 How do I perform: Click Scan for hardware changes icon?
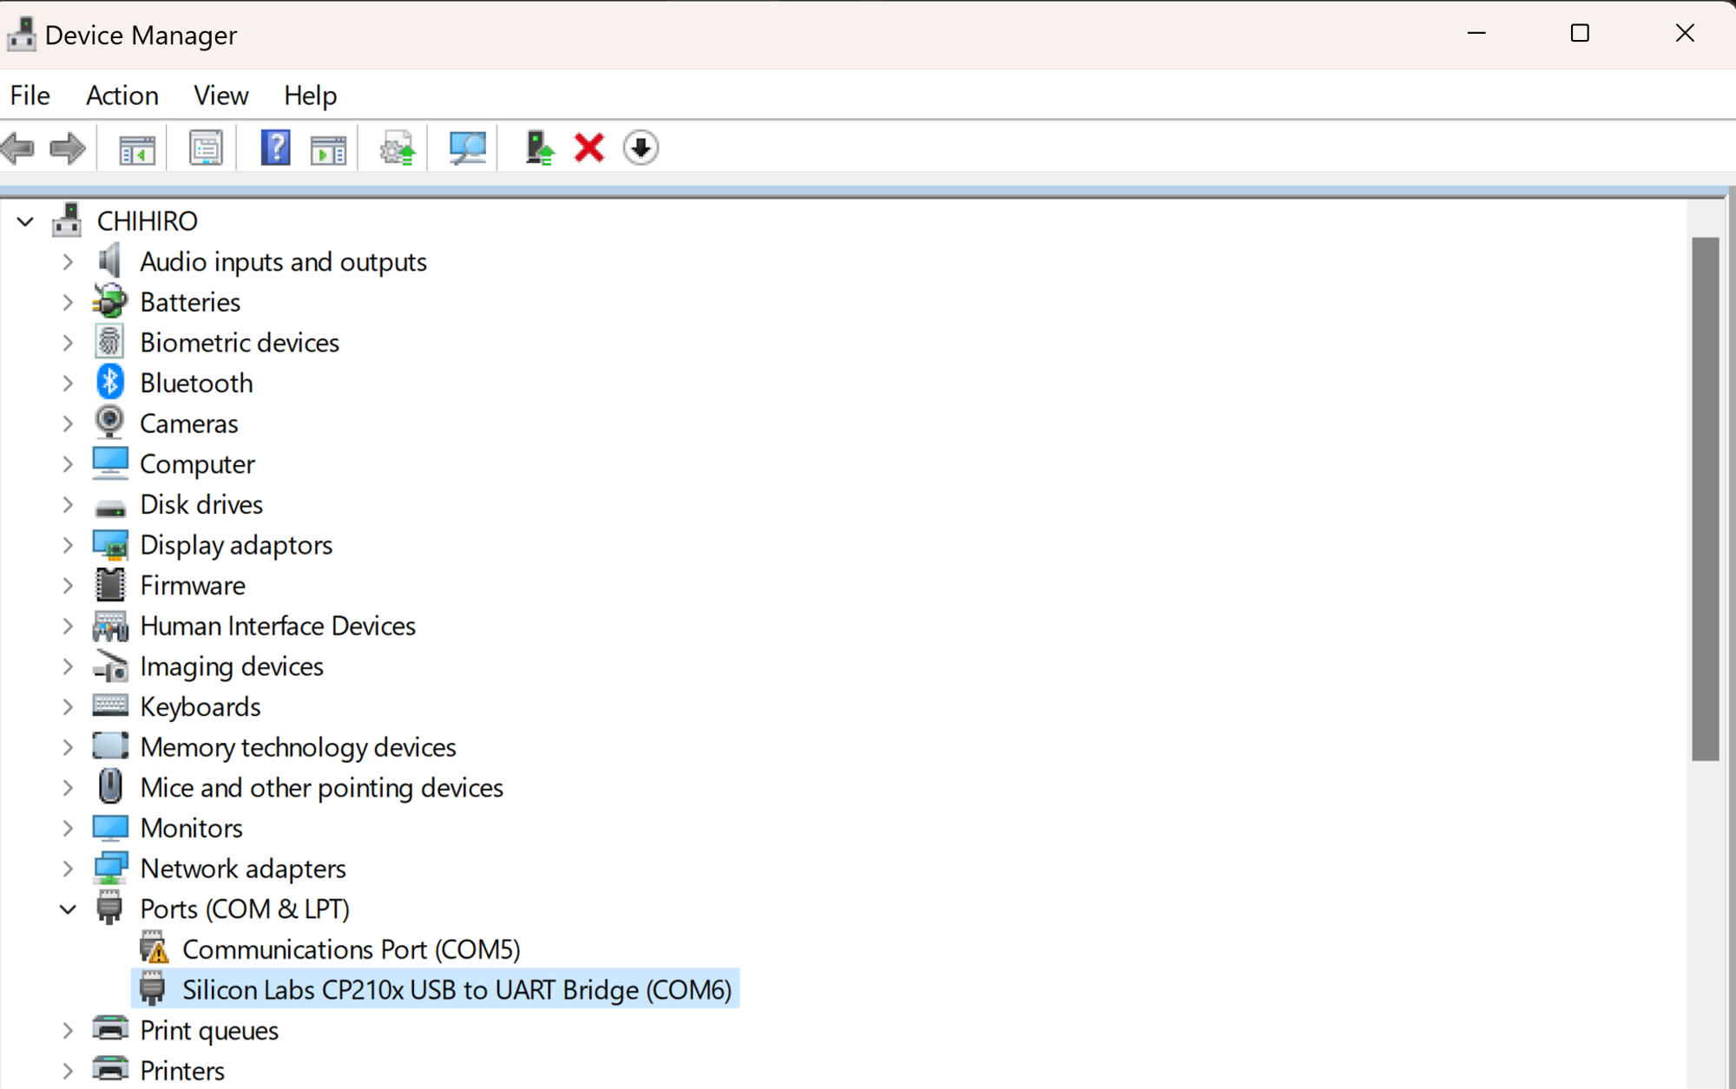click(467, 148)
